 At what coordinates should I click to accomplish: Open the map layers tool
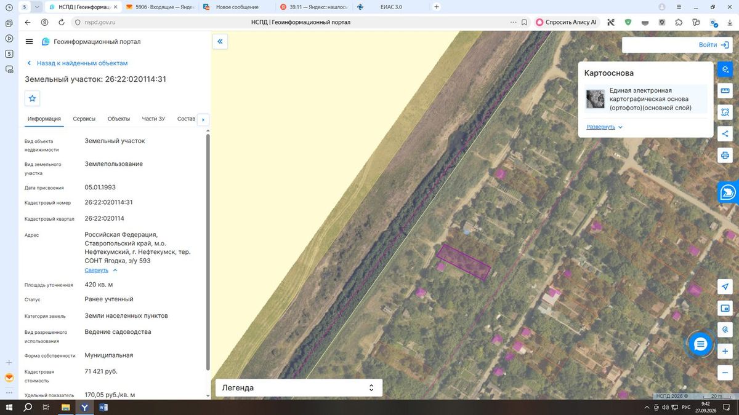pos(725,69)
